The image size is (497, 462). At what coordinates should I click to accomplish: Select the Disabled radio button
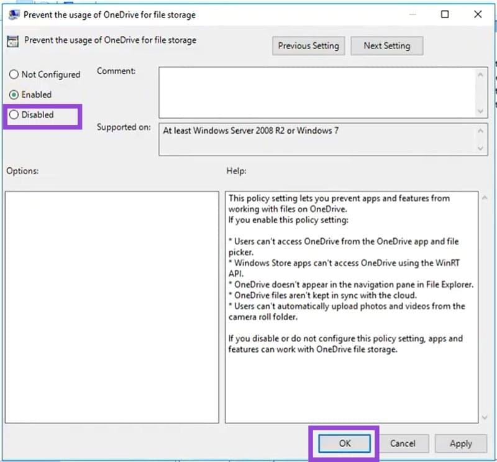14,115
